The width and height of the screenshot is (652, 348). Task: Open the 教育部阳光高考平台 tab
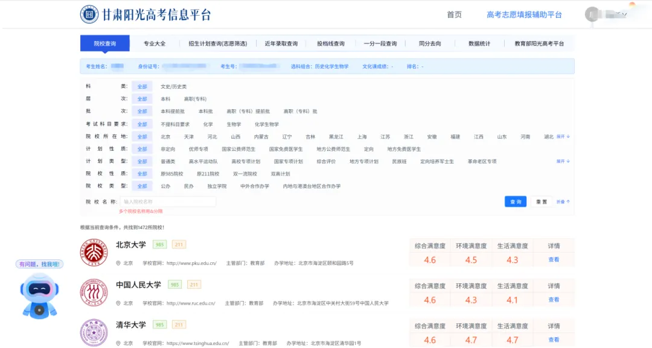[539, 43]
